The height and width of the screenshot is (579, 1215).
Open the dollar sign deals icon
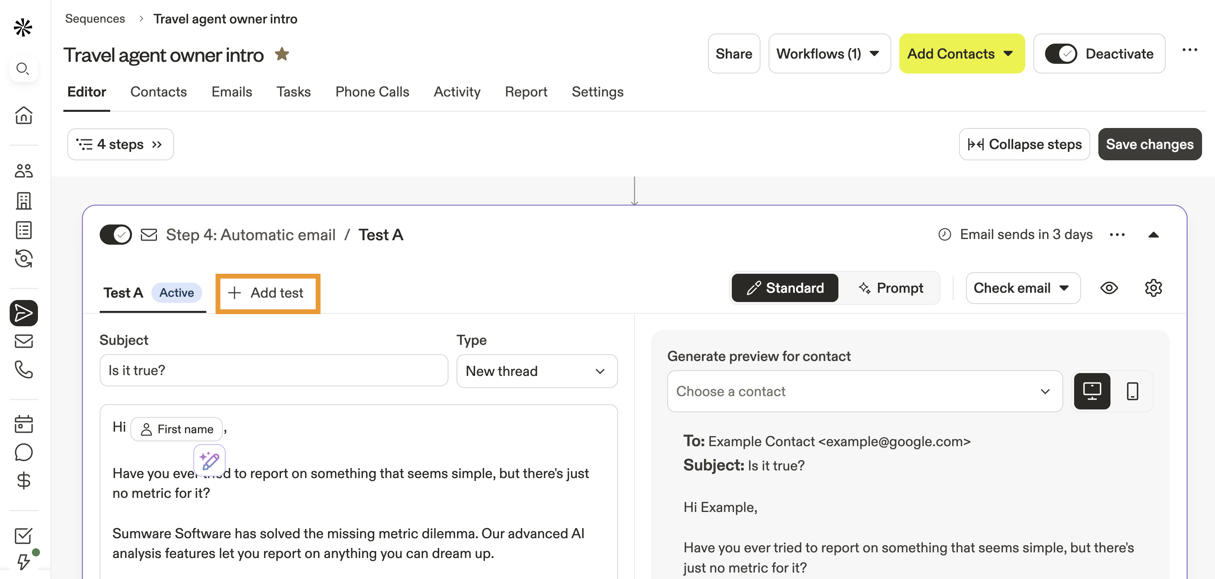pos(23,480)
